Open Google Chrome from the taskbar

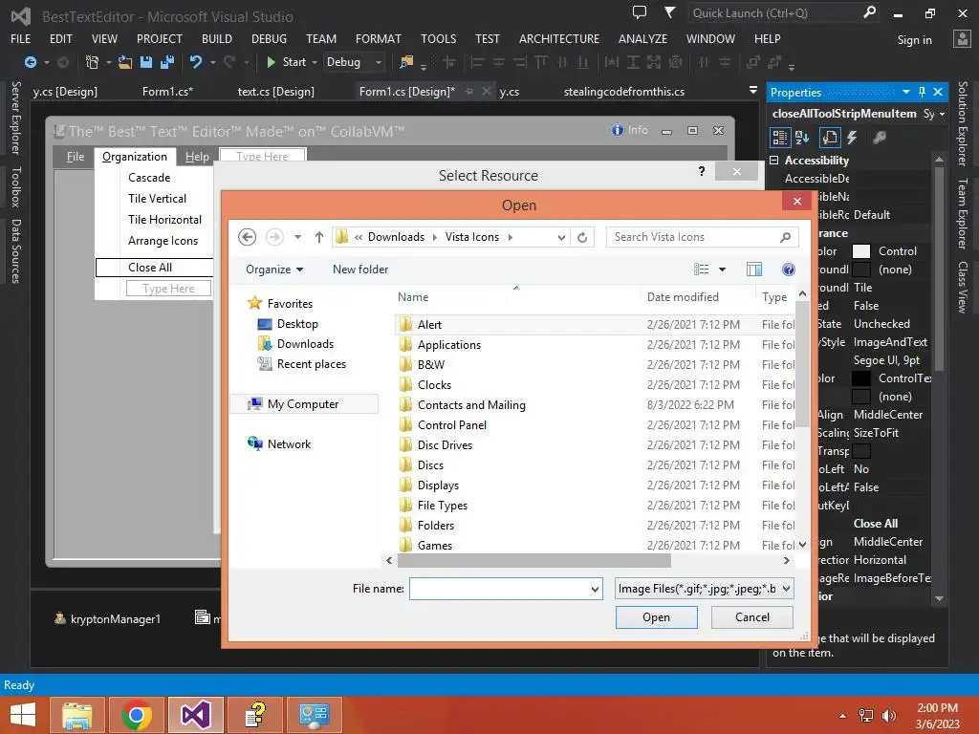pyautogui.click(x=136, y=715)
